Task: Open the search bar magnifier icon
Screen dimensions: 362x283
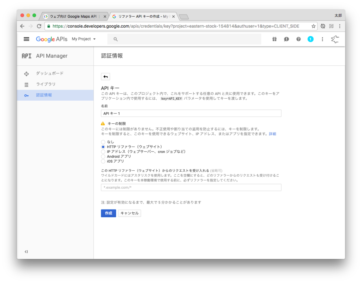Action: tap(115, 39)
